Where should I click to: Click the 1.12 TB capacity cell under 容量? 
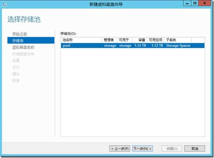[140, 45]
